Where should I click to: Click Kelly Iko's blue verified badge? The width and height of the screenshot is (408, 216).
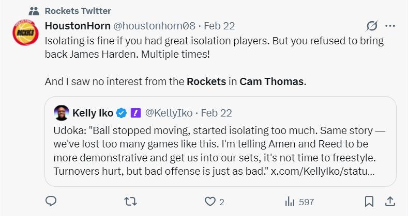[122, 112]
